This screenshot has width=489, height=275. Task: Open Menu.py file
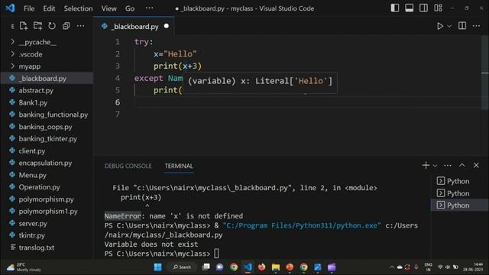pos(47,175)
